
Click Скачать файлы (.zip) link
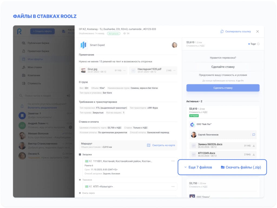[x=241, y=167]
